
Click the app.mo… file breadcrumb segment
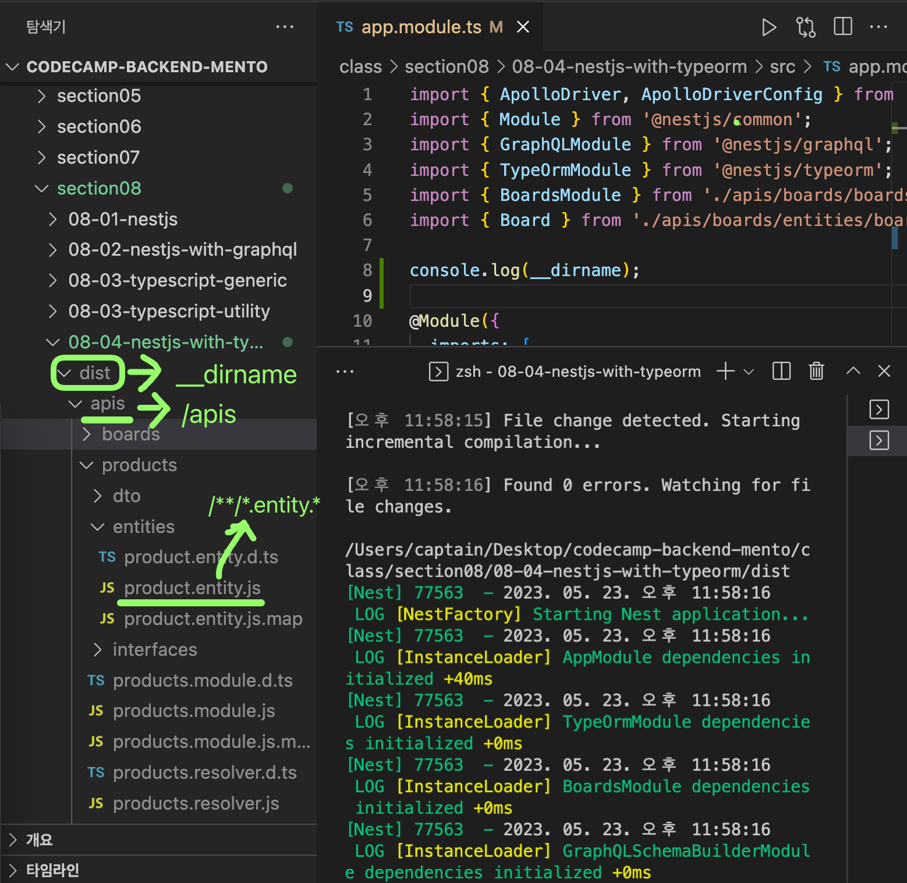coord(865,67)
